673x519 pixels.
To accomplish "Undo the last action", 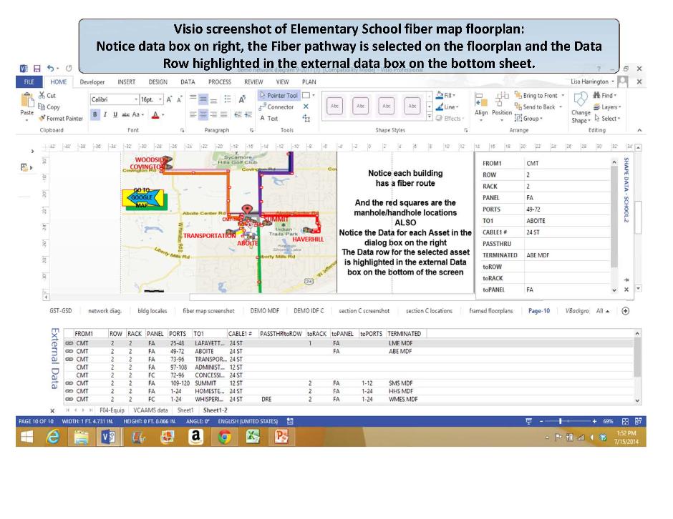I will [51, 69].
